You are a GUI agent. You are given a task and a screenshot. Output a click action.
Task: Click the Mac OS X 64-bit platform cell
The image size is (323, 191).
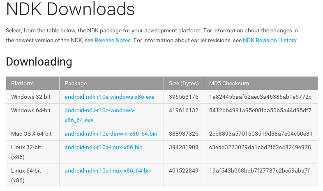point(32,134)
